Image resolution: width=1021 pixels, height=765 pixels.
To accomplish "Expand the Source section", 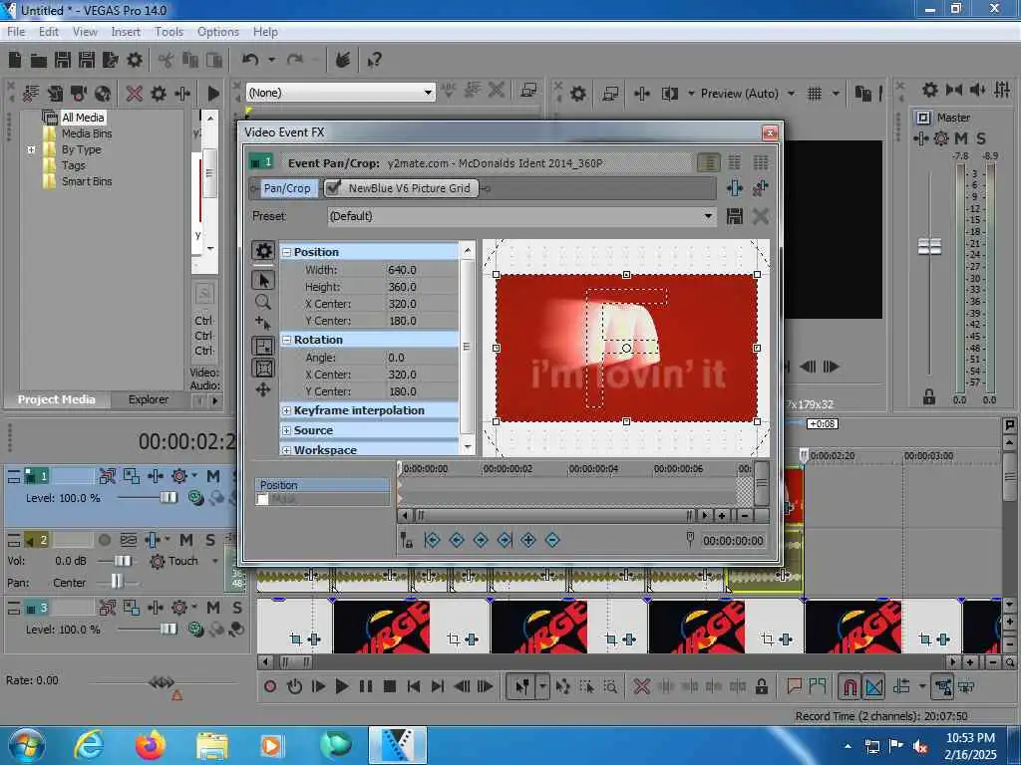I will 286,430.
